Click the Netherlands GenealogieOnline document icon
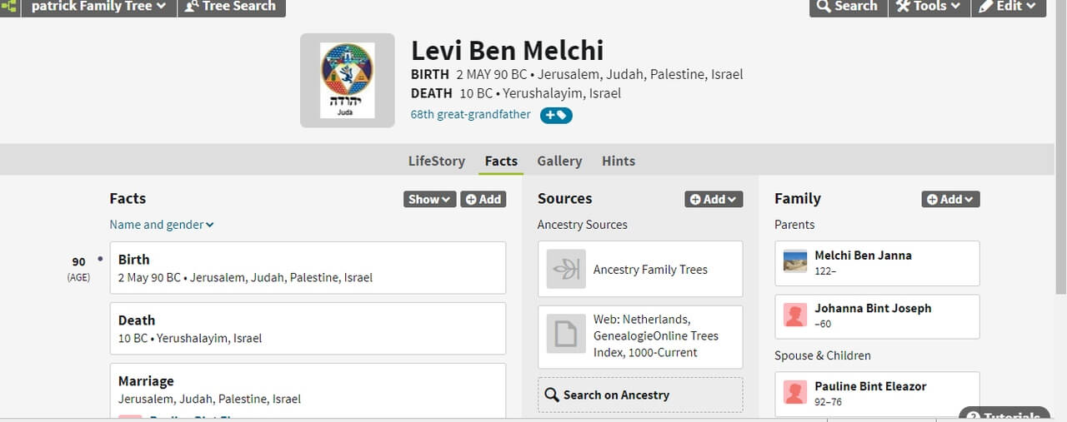 [566, 334]
